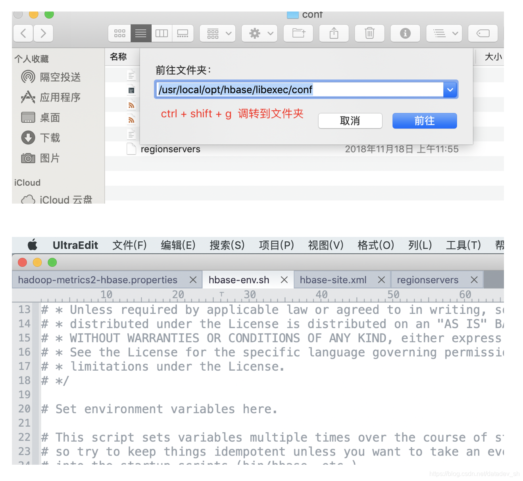
Task: Open the item grouping dropdown in Finder
Action: click(217, 33)
